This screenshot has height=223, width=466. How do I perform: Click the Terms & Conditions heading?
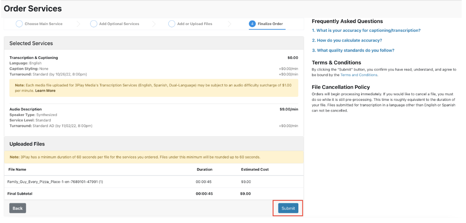336,63
